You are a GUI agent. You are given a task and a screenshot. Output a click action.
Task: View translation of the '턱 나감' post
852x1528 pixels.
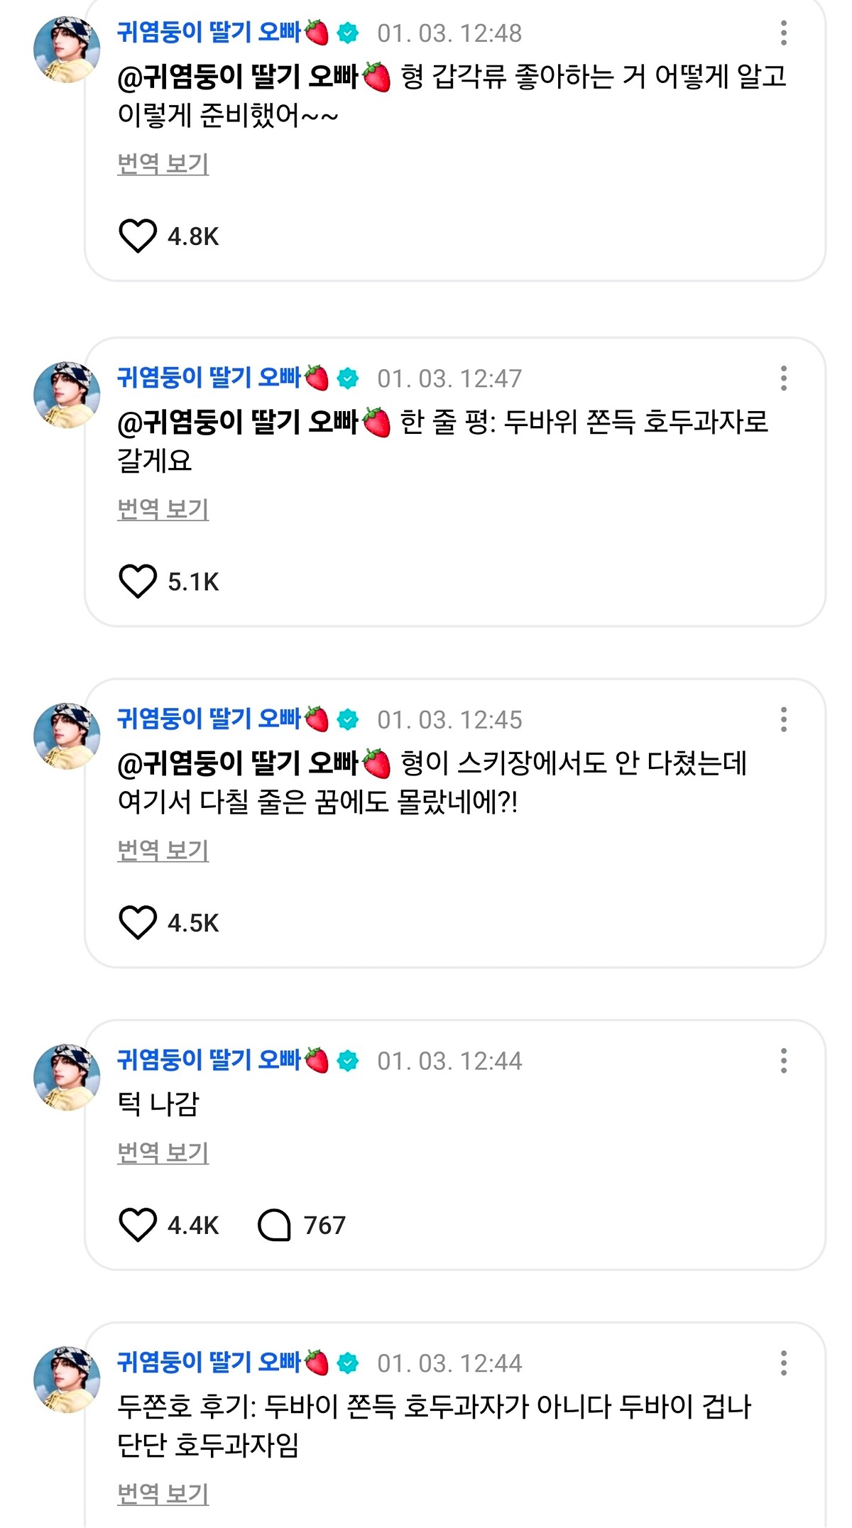click(163, 1152)
